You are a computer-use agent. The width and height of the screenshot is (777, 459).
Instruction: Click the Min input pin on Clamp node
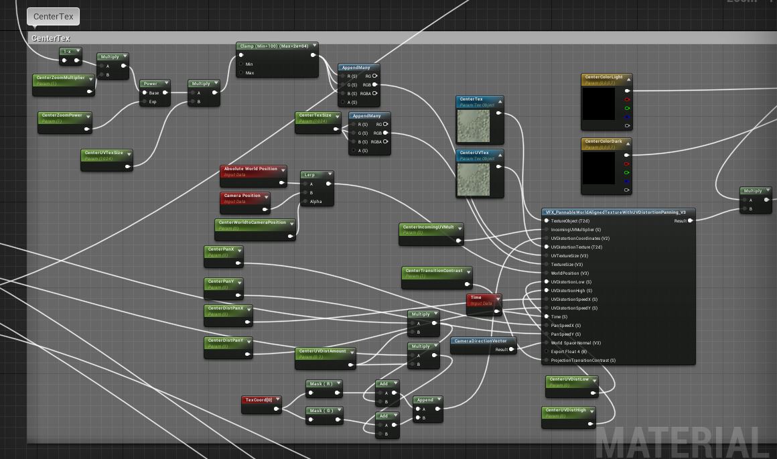tap(242, 64)
